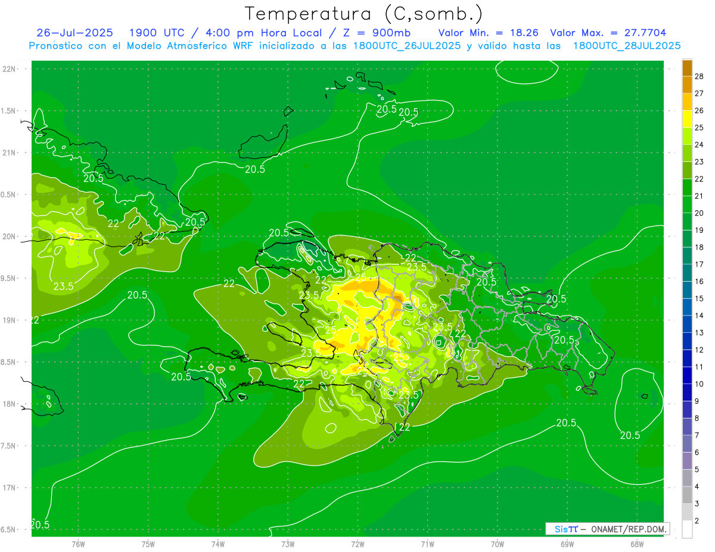Image resolution: width=715 pixels, height=552 pixels.
Task: Click the "68W" longitude axis label
Action: (637, 544)
